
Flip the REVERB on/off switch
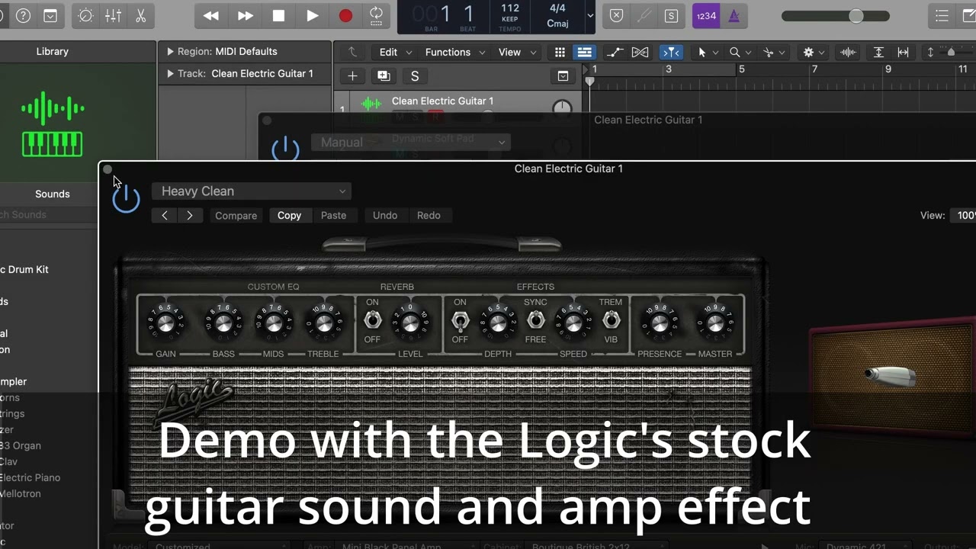coord(372,321)
